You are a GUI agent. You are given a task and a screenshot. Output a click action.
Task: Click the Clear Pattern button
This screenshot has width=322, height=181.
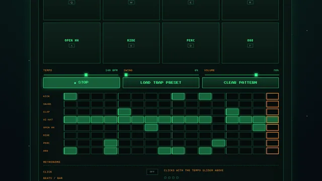(x=240, y=82)
